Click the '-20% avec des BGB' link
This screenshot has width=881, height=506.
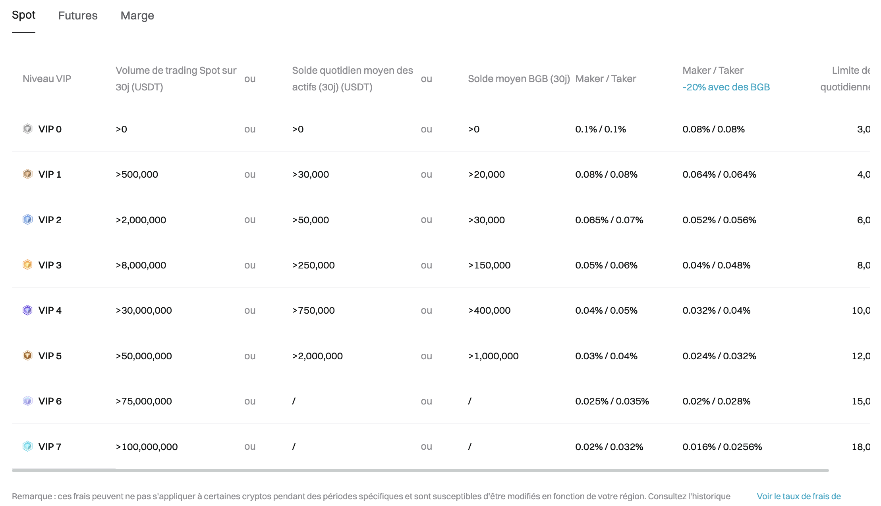pos(726,87)
